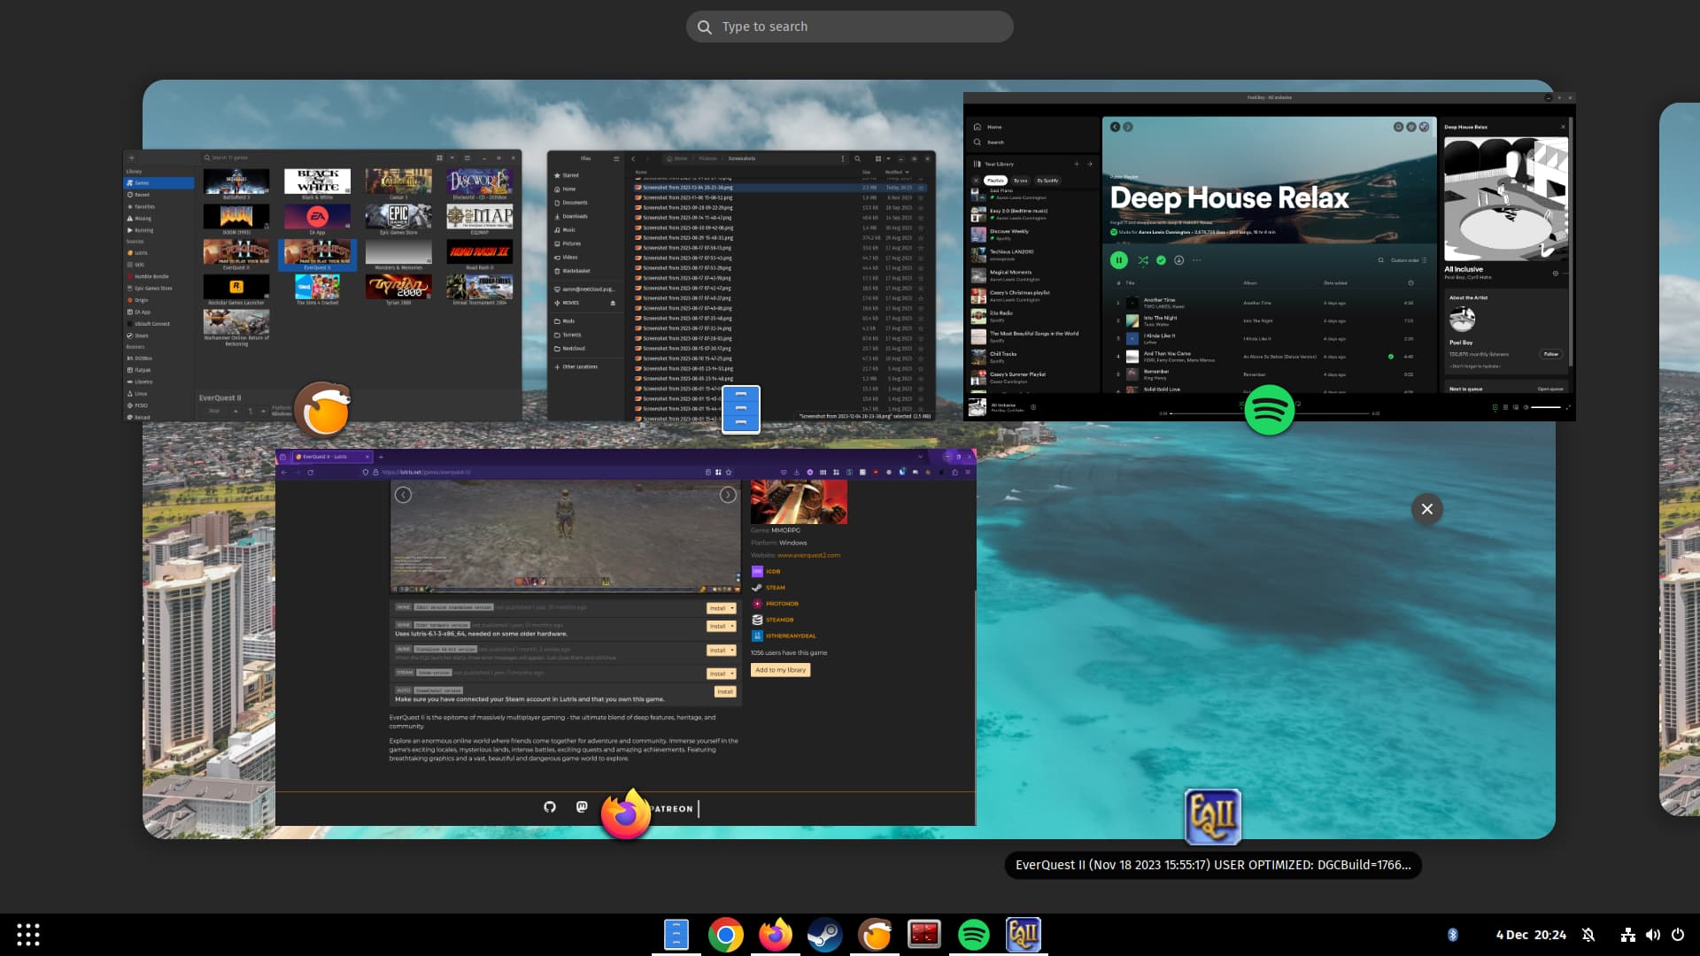Open the red game icon in the dock
This screenshot has height=956, width=1700.
pyautogui.click(x=924, y=935)
